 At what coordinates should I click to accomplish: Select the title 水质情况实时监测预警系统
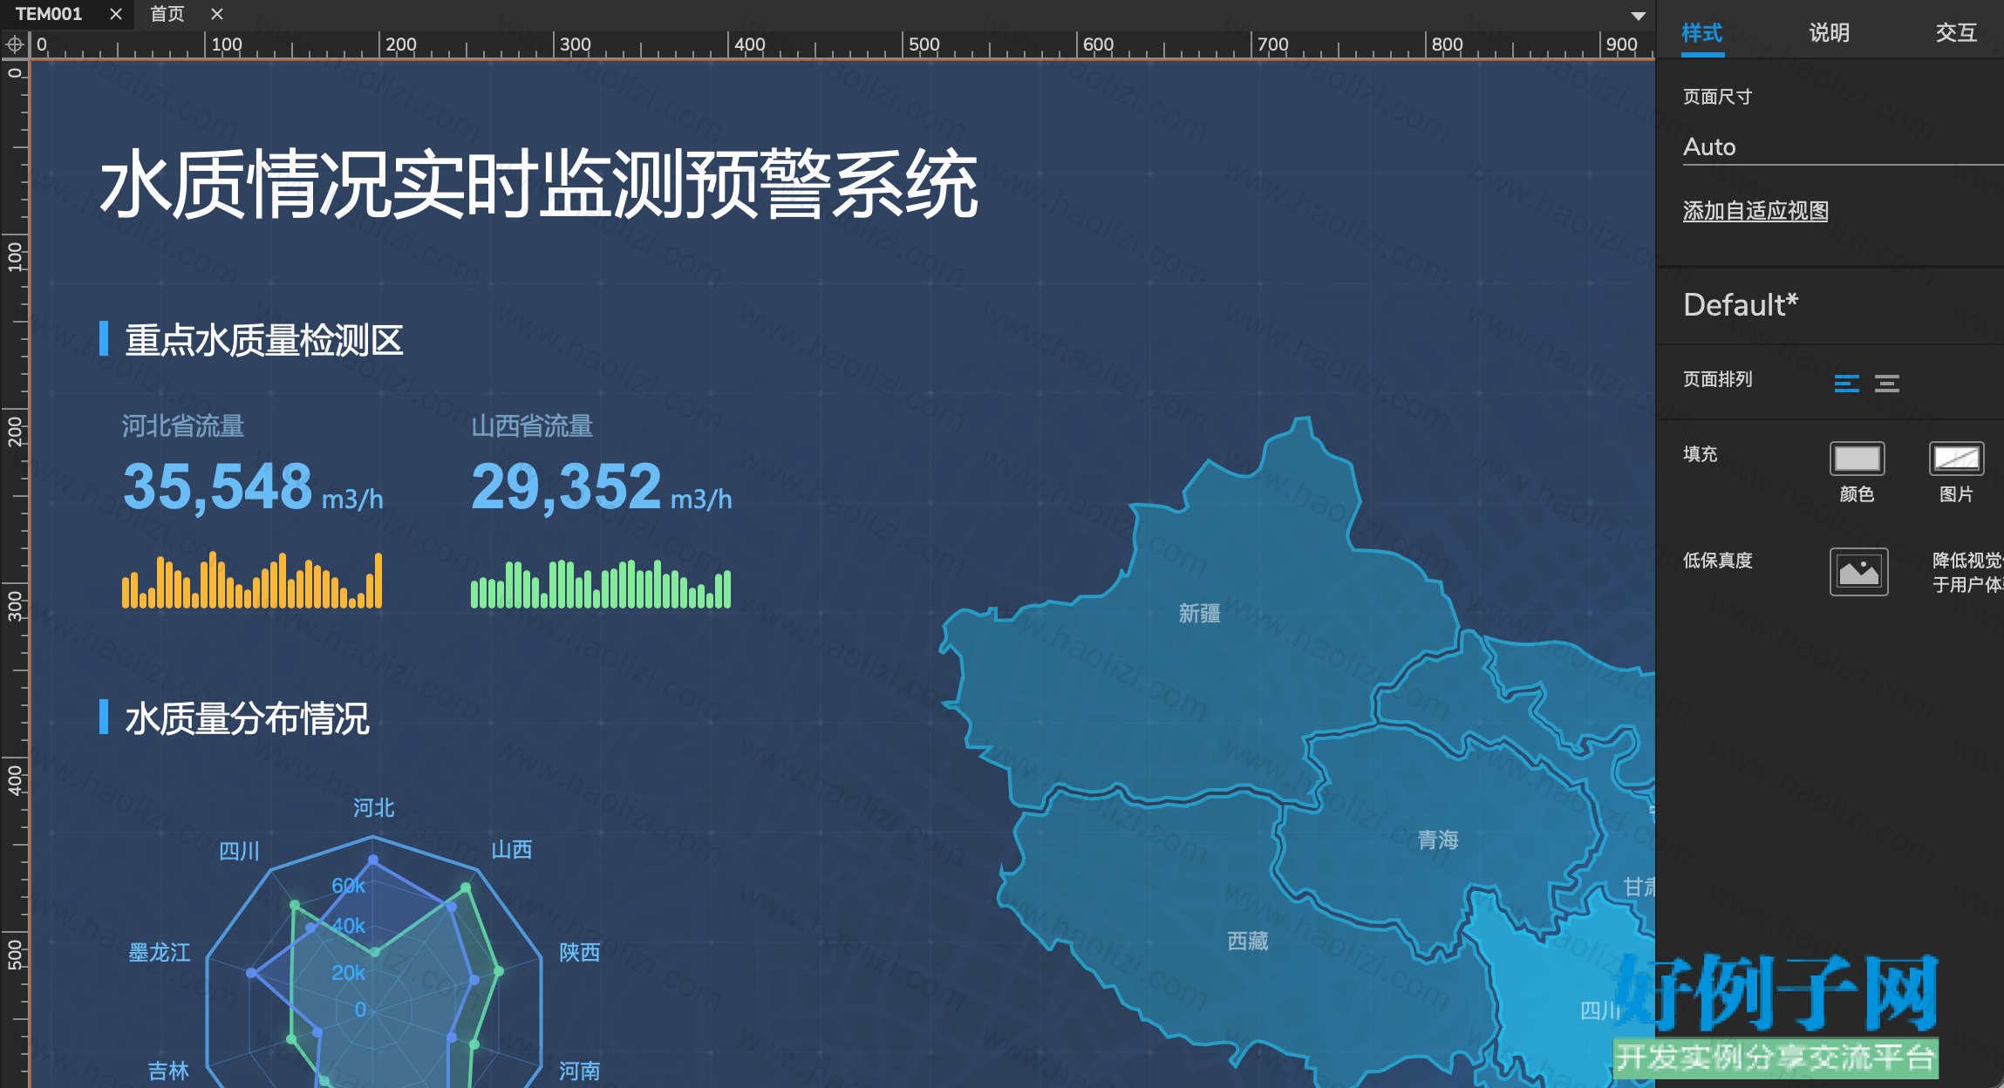point(539,184)
